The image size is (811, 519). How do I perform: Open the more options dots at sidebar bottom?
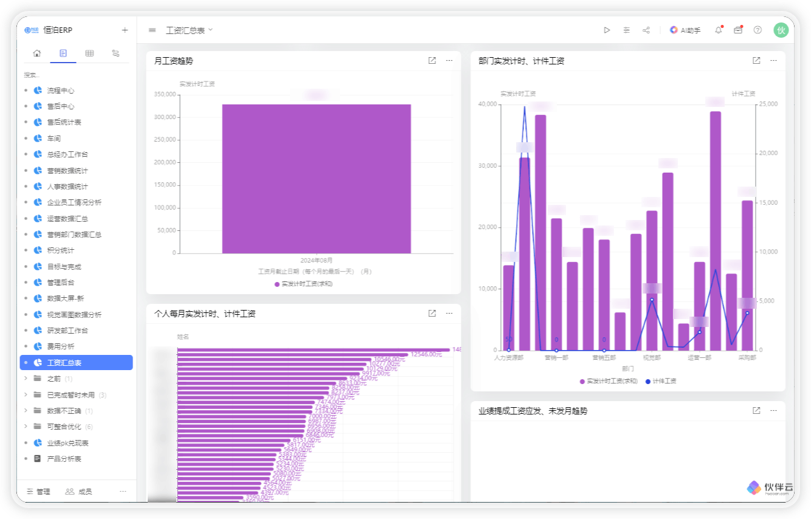[123, 492]
